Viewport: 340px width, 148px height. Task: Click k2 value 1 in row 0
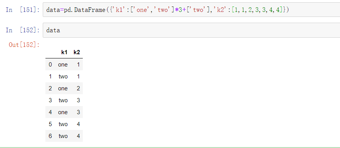pyautogui.click(x=79, y=65)
